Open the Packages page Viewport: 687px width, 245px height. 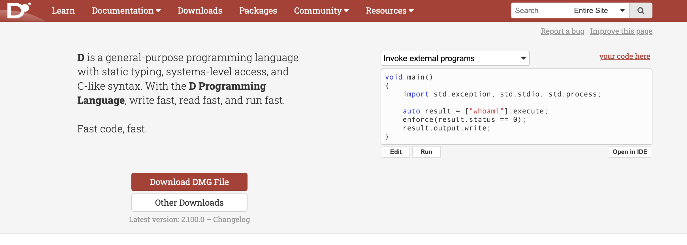tap(258, 11)
